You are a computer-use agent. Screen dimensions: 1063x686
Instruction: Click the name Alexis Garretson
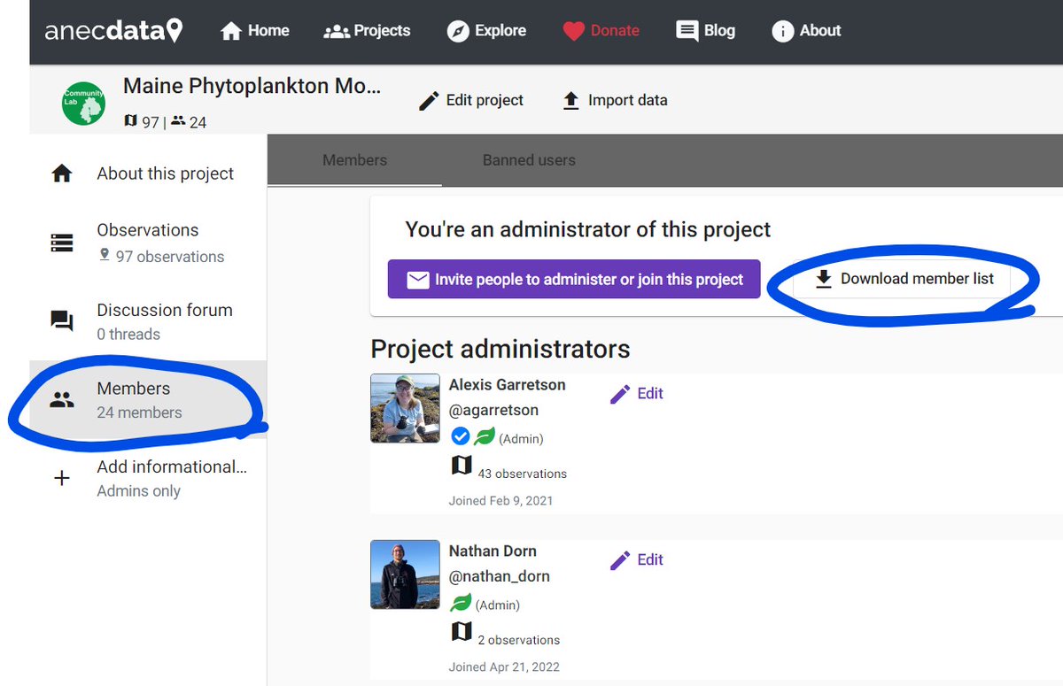point(507,385)
